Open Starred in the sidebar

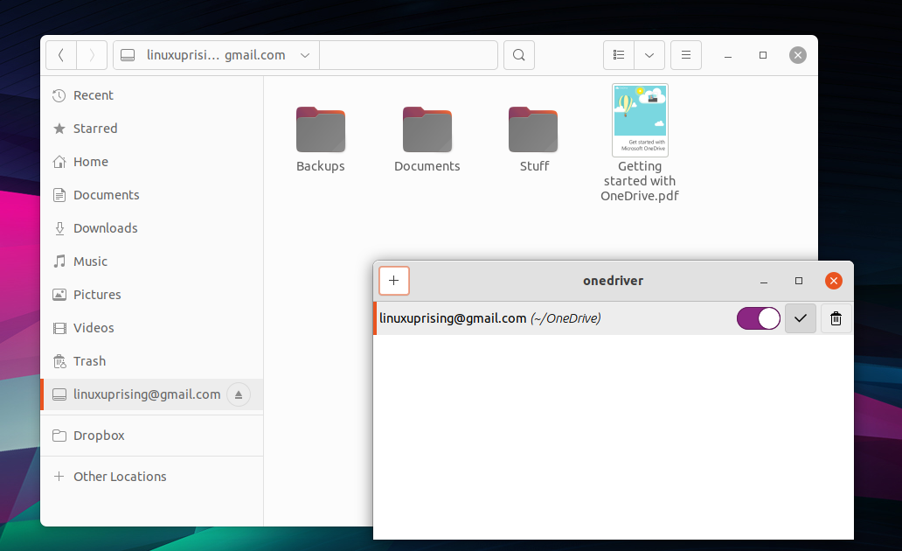coord(152,129)
